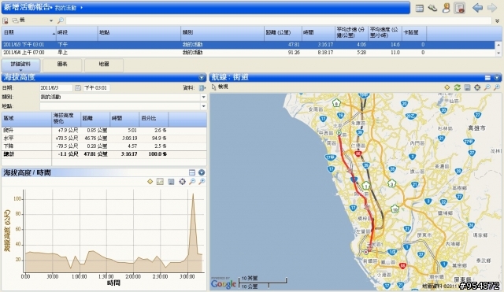The width and height of the screenshot is (504, 292).
Task: Select the 水平 row with 46.76 公里
Action: click(x=104, y=139)
